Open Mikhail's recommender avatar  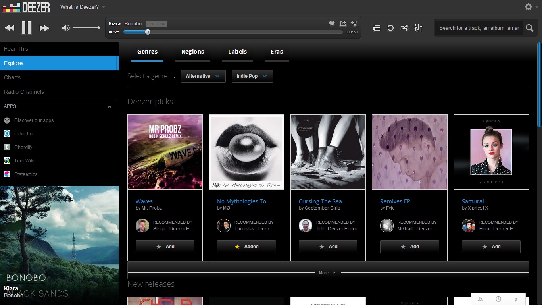(387, 226)
